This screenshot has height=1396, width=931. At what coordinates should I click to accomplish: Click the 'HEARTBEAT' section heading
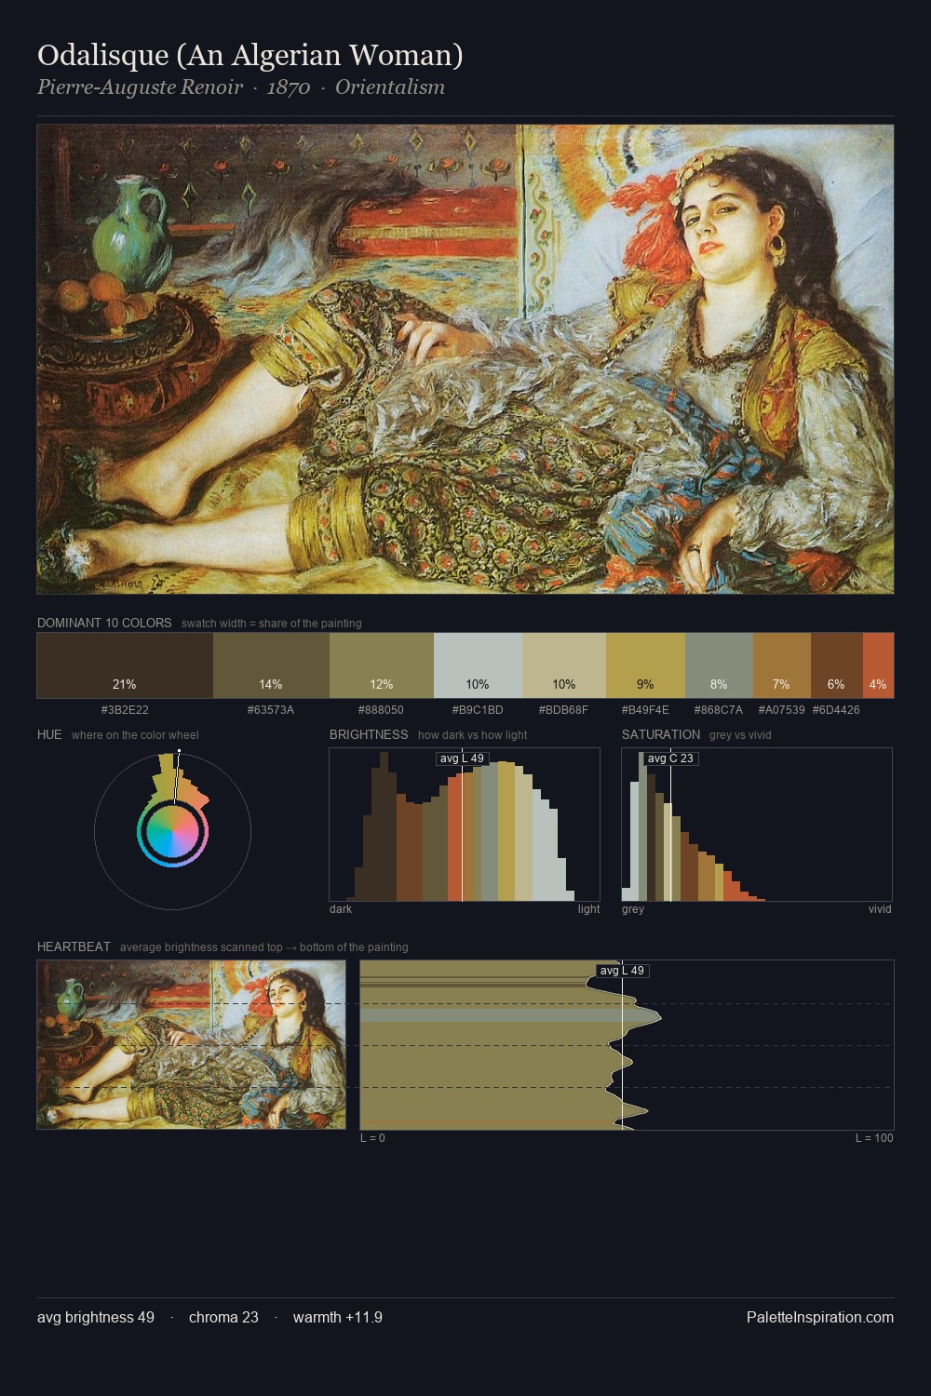pyautogui.click(x=74, y=947)
